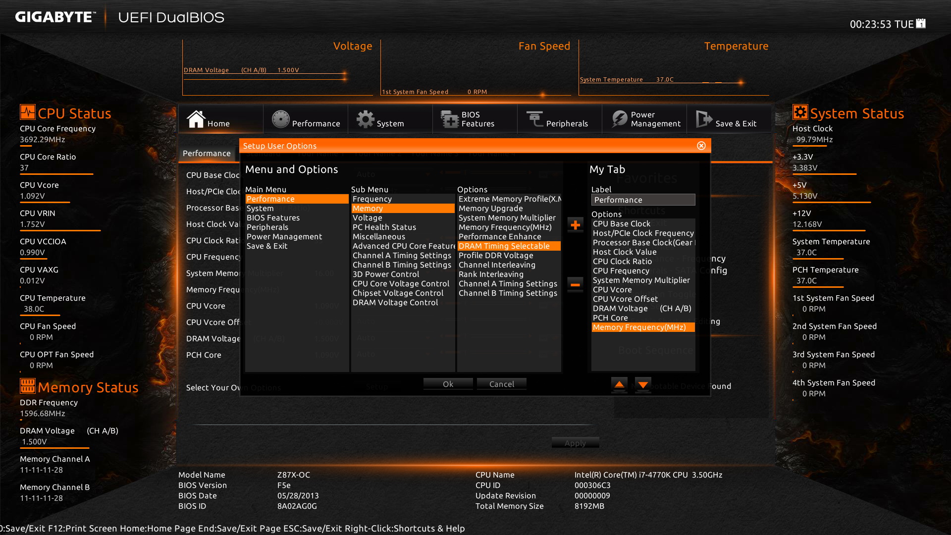Select CPU Base Clock in My Tab options
The height and width of the screenshot is (535, 951).
pyautogui.click(x=643, y=223)
